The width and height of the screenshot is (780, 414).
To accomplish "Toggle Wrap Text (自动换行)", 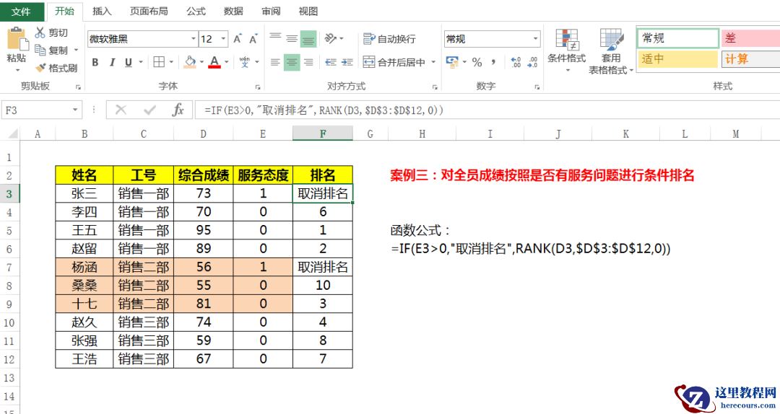I will click(x=389, y=39).
